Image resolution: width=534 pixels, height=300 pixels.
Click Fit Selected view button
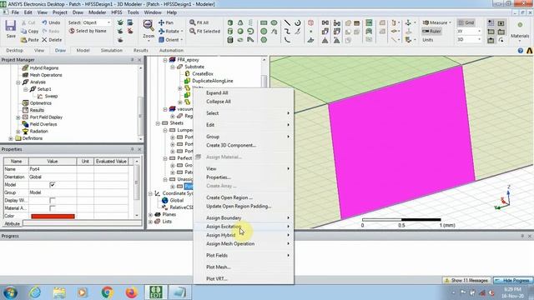[x=204, y=32]
